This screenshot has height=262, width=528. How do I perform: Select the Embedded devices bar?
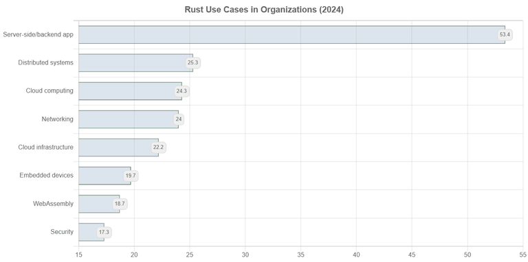coord(104,176)
